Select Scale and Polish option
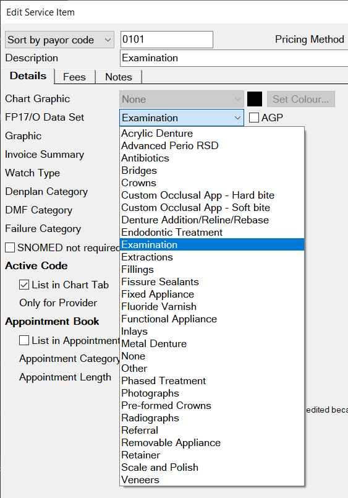The image size is (348, 498). (x=212, y=467)
